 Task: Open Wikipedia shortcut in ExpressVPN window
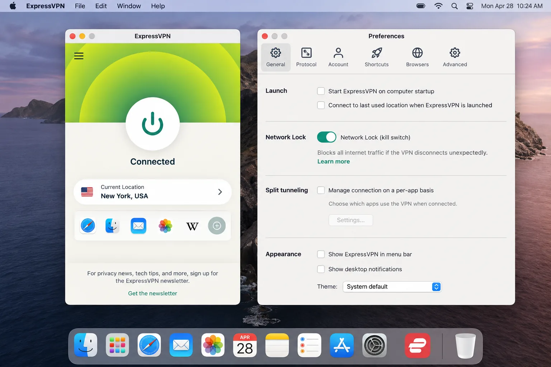[192, 226]
